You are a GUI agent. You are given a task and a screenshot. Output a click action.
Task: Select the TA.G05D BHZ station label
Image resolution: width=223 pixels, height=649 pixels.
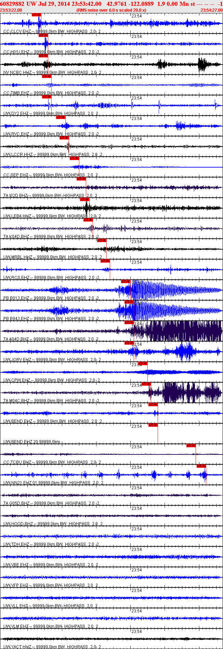51,503
